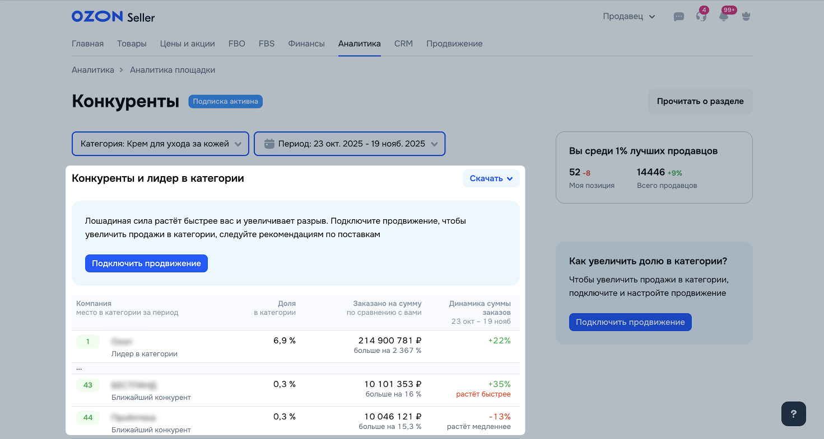Click the crown premium icon
The height and width of the screenshot is (439, 824).
(746, 17)
